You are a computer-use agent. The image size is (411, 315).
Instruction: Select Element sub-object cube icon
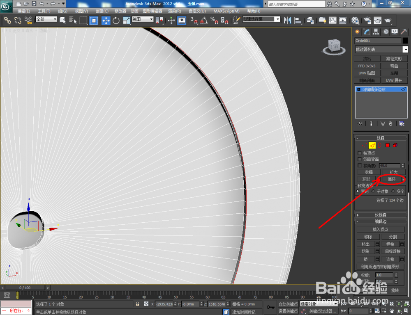[x=395, y=145]
